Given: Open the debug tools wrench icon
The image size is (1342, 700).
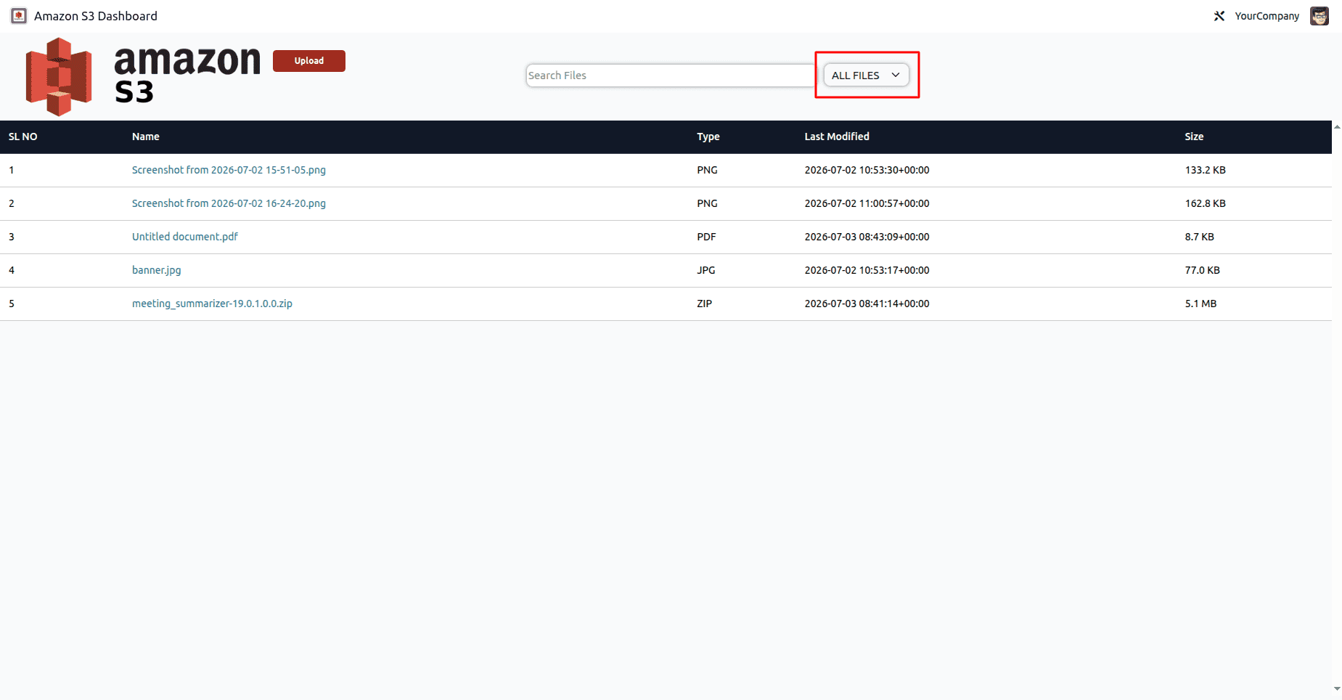Looking at the screenshot, I should click(1219, 16).
